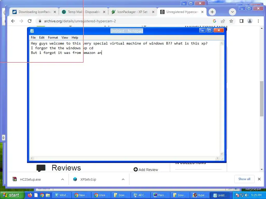
Task: Switch to Wind... taskbar button
Action: click(62, 195)
